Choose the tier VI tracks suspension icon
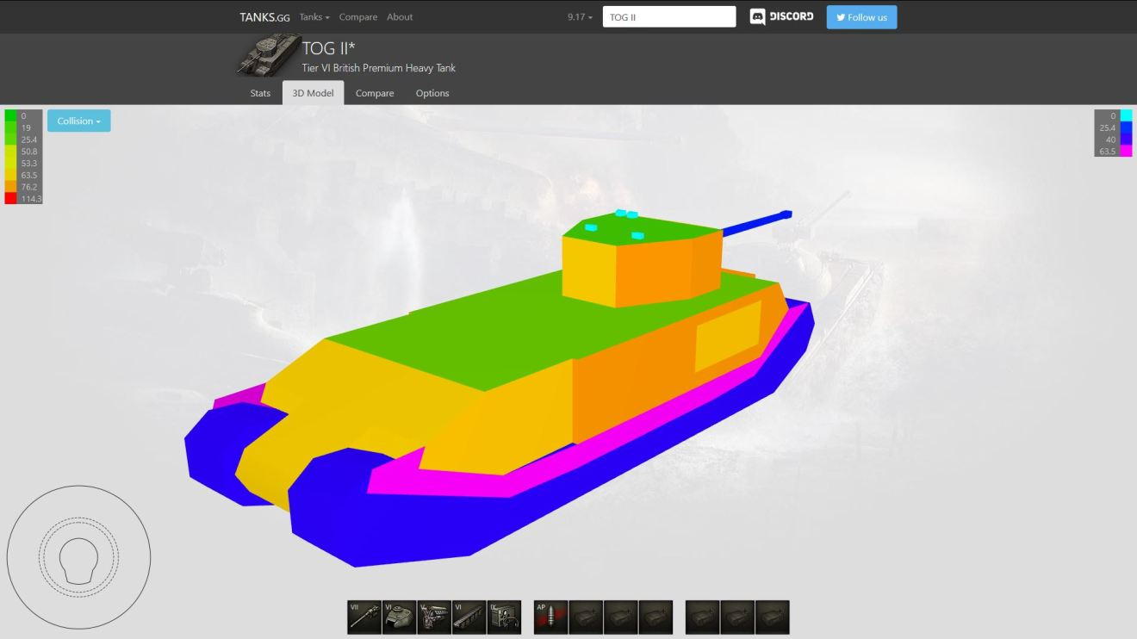This screenshot has height=639, width=1137. 469,617
